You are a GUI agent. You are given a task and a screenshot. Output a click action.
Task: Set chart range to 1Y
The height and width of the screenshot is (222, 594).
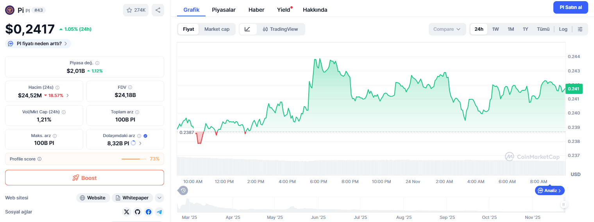pyautogui.click(x=526, y=29)
